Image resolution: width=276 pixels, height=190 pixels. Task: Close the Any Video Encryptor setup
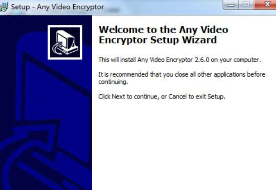(x=265, y=5)
